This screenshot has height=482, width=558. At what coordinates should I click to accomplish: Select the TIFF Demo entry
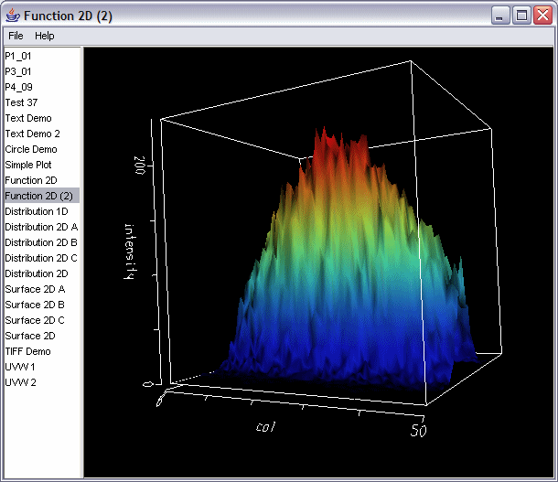[27, 351]
